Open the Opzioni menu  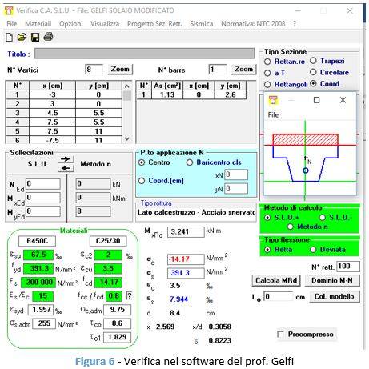pos(71,24)
